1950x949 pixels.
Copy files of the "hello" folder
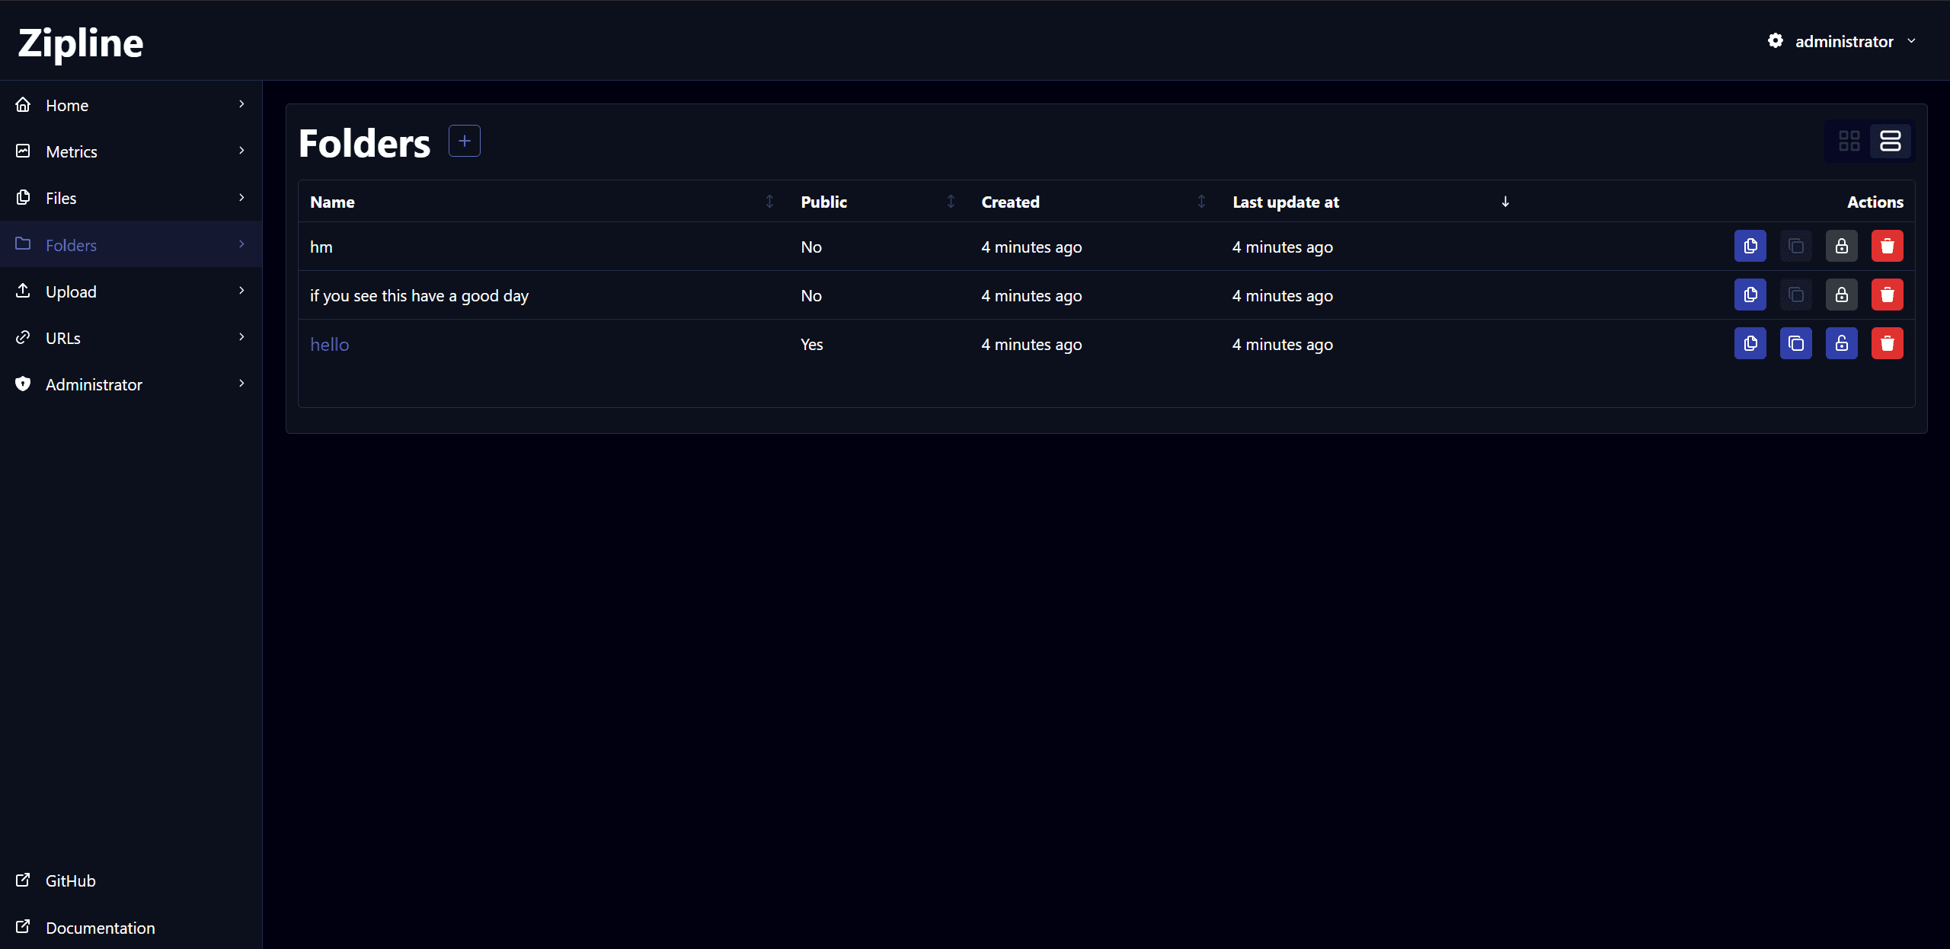[1795, 343]
